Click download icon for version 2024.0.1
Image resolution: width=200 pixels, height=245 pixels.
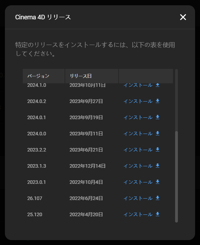tap(158, 117)
